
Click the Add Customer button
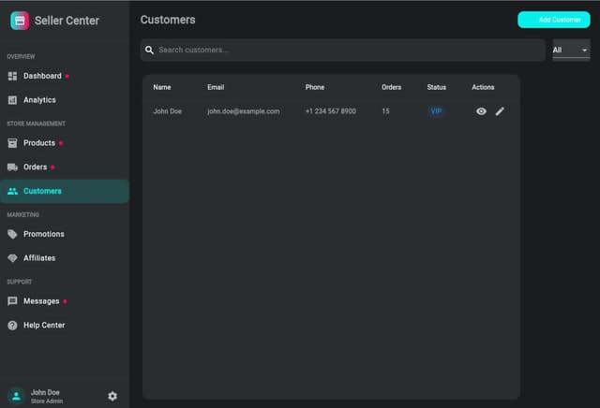pyautogui.click(x=553, y=20)
